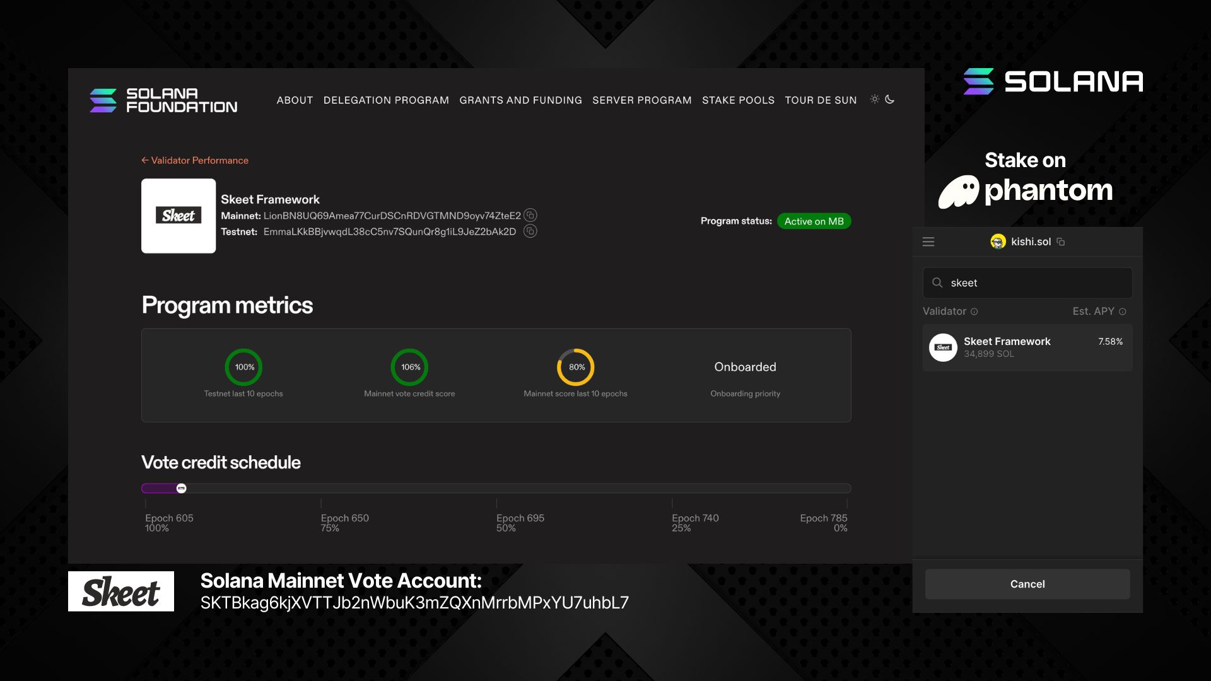Copy the kishi.sol wallet address
Screen dimensions: 1211x681
click(x=1061, y=242)
